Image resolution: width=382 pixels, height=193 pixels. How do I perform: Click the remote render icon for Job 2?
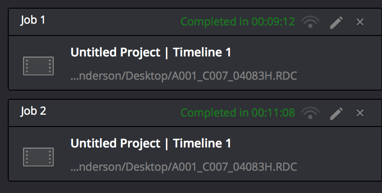311,113
